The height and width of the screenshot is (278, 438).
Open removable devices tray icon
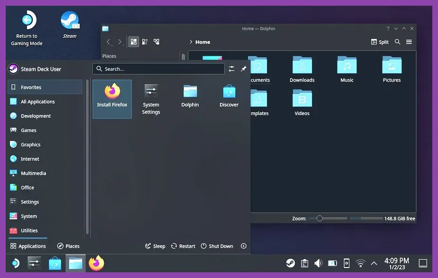coord(347,263)
